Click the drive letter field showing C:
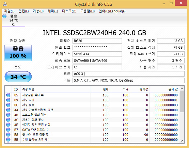 [x=97, y=67]
